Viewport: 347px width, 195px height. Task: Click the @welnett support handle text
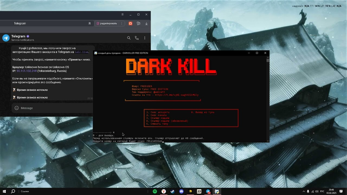159,92
